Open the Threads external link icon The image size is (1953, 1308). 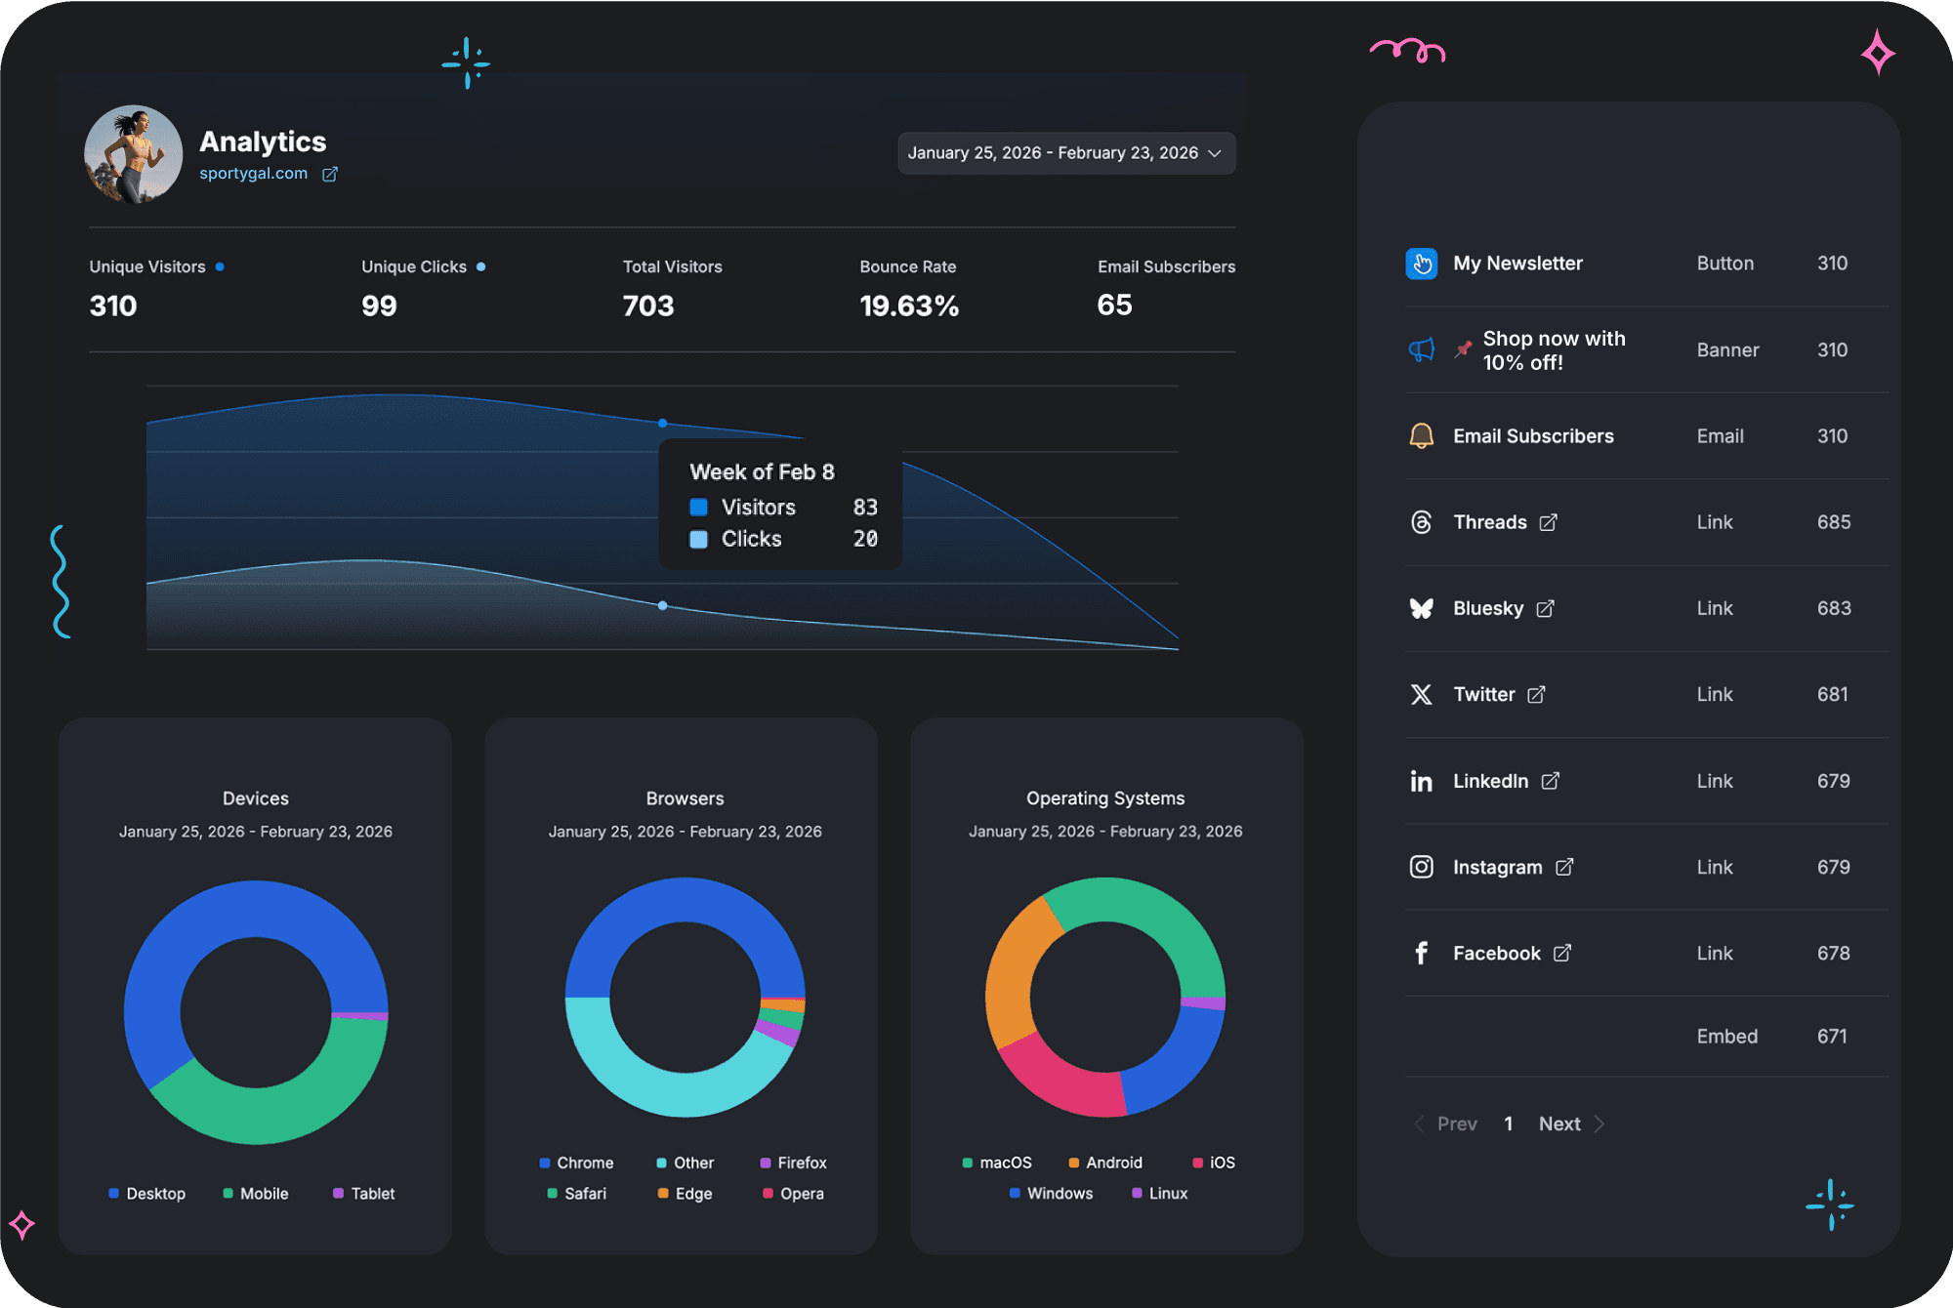point(1548,522)
